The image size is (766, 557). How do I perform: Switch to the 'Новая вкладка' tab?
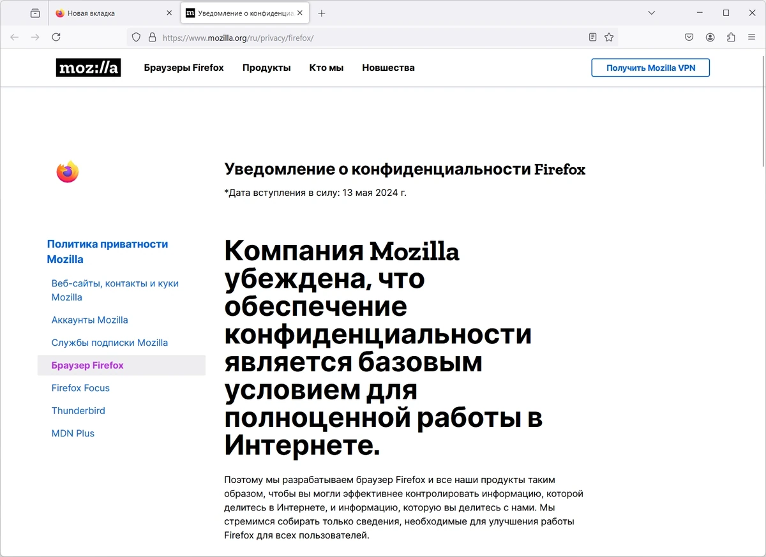114,13
